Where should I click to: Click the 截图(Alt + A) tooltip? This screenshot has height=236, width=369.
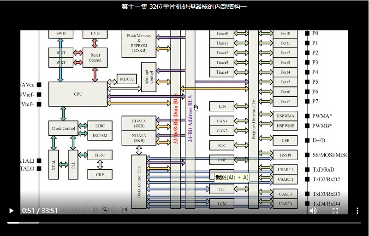pyautogui.click(x=232, y=178)
